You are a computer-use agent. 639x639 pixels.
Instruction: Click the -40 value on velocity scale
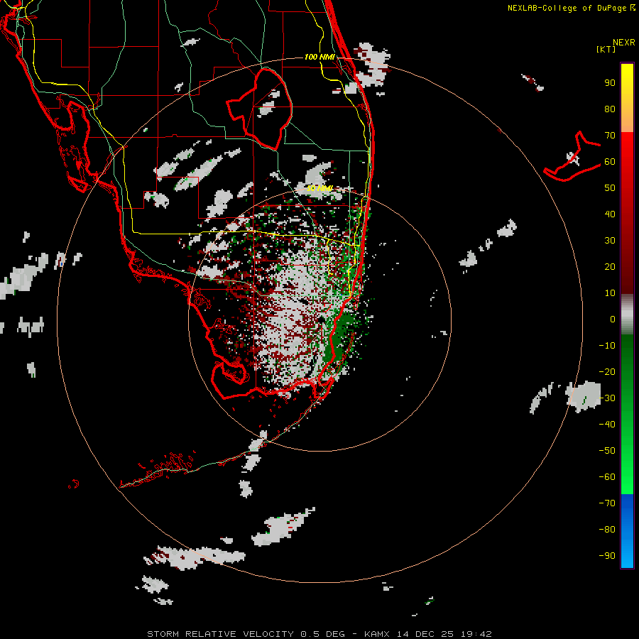pyautogui.click(x=607, y=425)
